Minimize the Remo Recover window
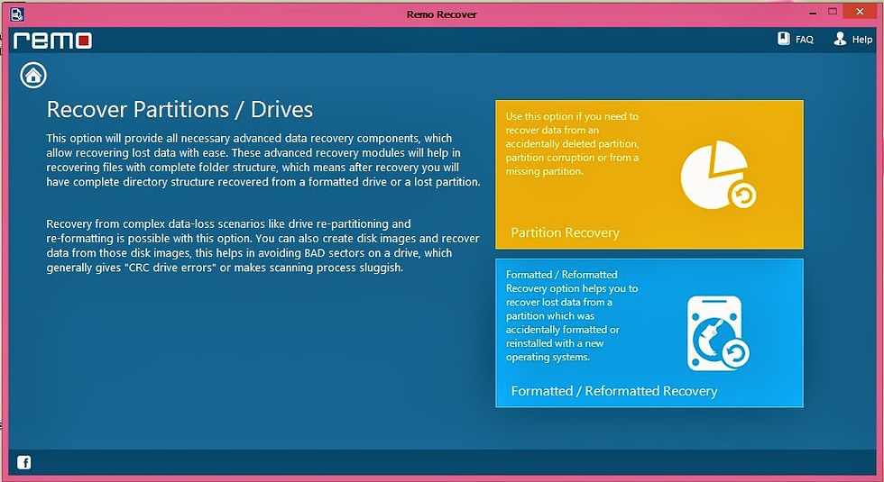The width and height of the screenshot is (884, 482). [813, 12]
